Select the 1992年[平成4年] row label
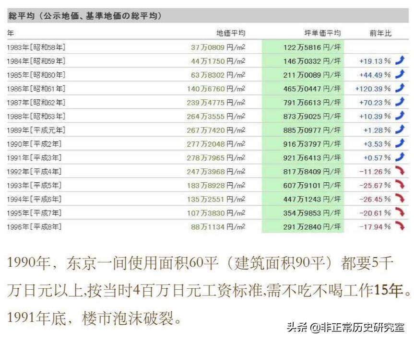 click(34, 171)
